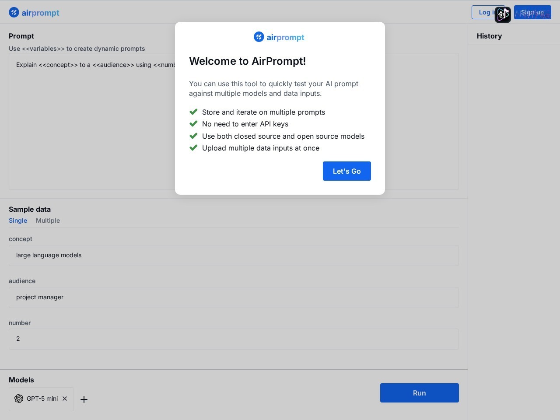The image size is (560, 420).
Task: Click the 'number' field label
Action: pyautogui.click(x=20, y=323)
